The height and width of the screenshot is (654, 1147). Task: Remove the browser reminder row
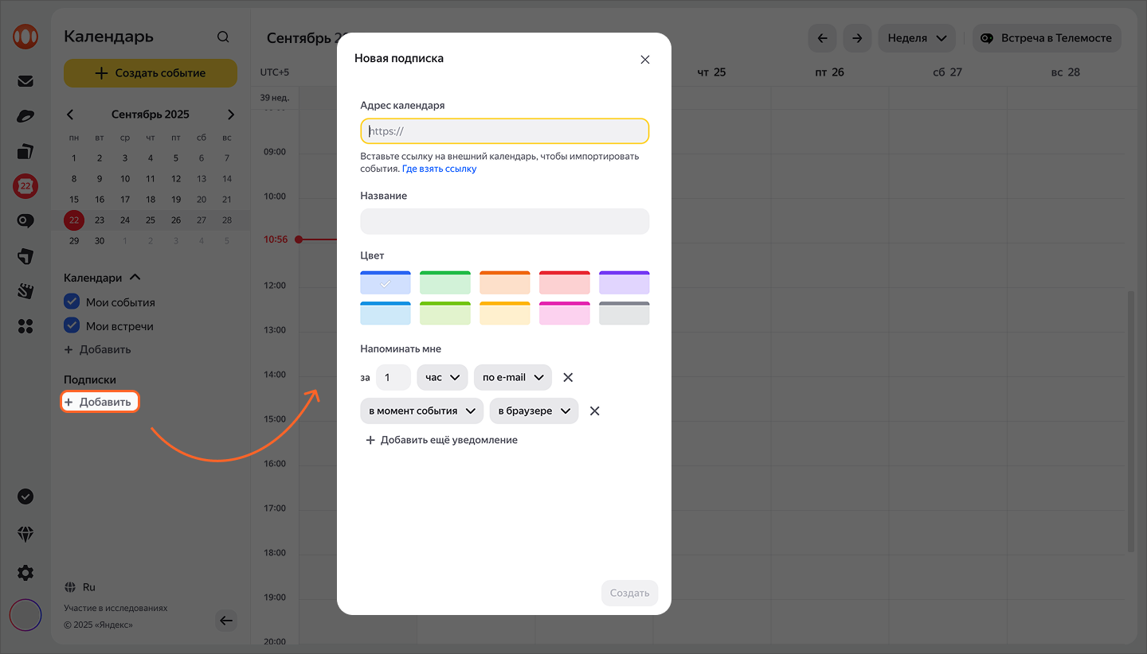click(594, 411)
